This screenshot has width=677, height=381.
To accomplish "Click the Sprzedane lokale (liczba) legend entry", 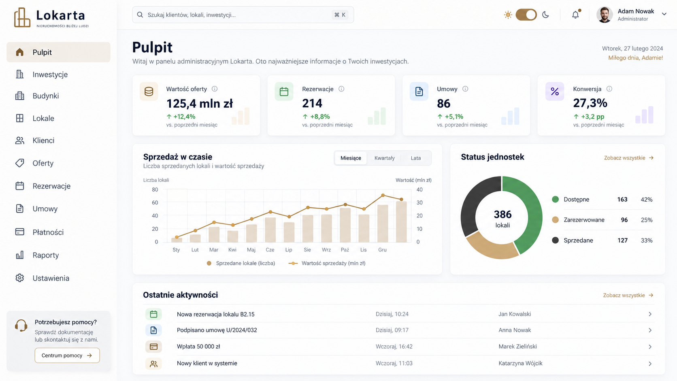I will coord(241,263).
